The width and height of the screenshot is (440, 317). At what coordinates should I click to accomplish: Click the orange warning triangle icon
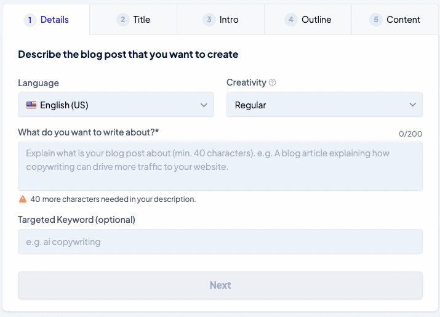pos(23,199)
